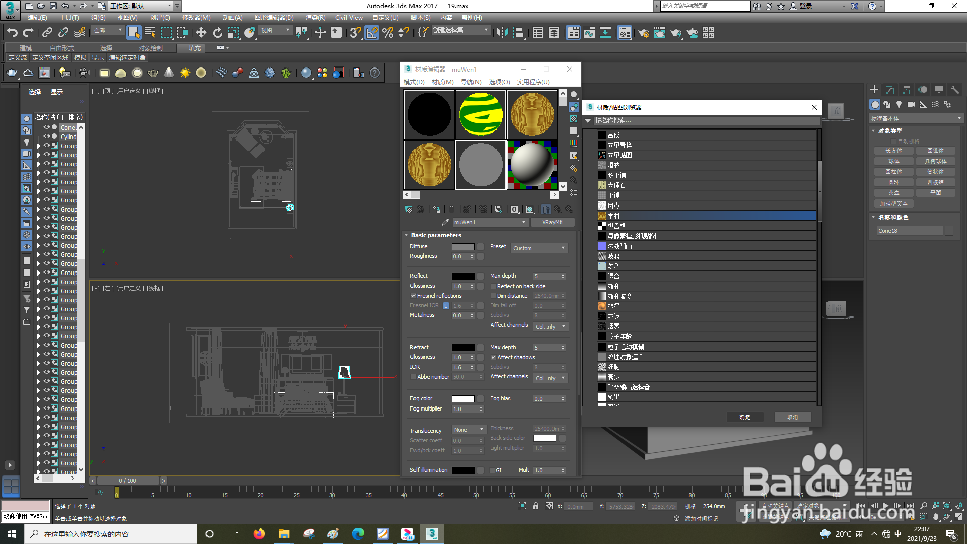Open the 渲染(R) menu
Viewport: 967px width, 545px height.
pos(315,18)
